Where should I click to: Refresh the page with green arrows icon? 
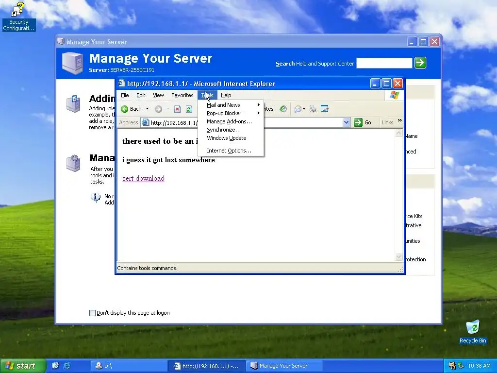click(189, 109)
